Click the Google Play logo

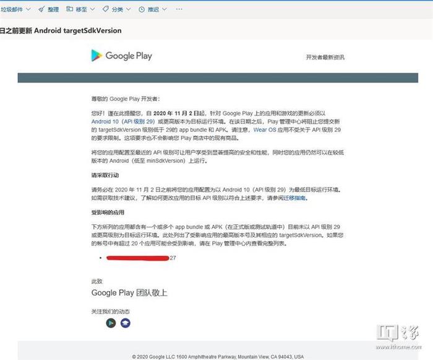(x=121, y=55)
